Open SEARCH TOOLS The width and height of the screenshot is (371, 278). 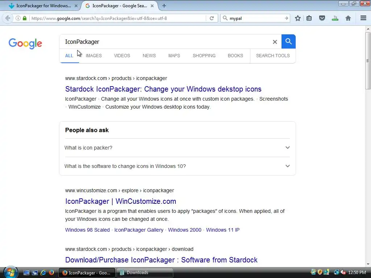273,56
